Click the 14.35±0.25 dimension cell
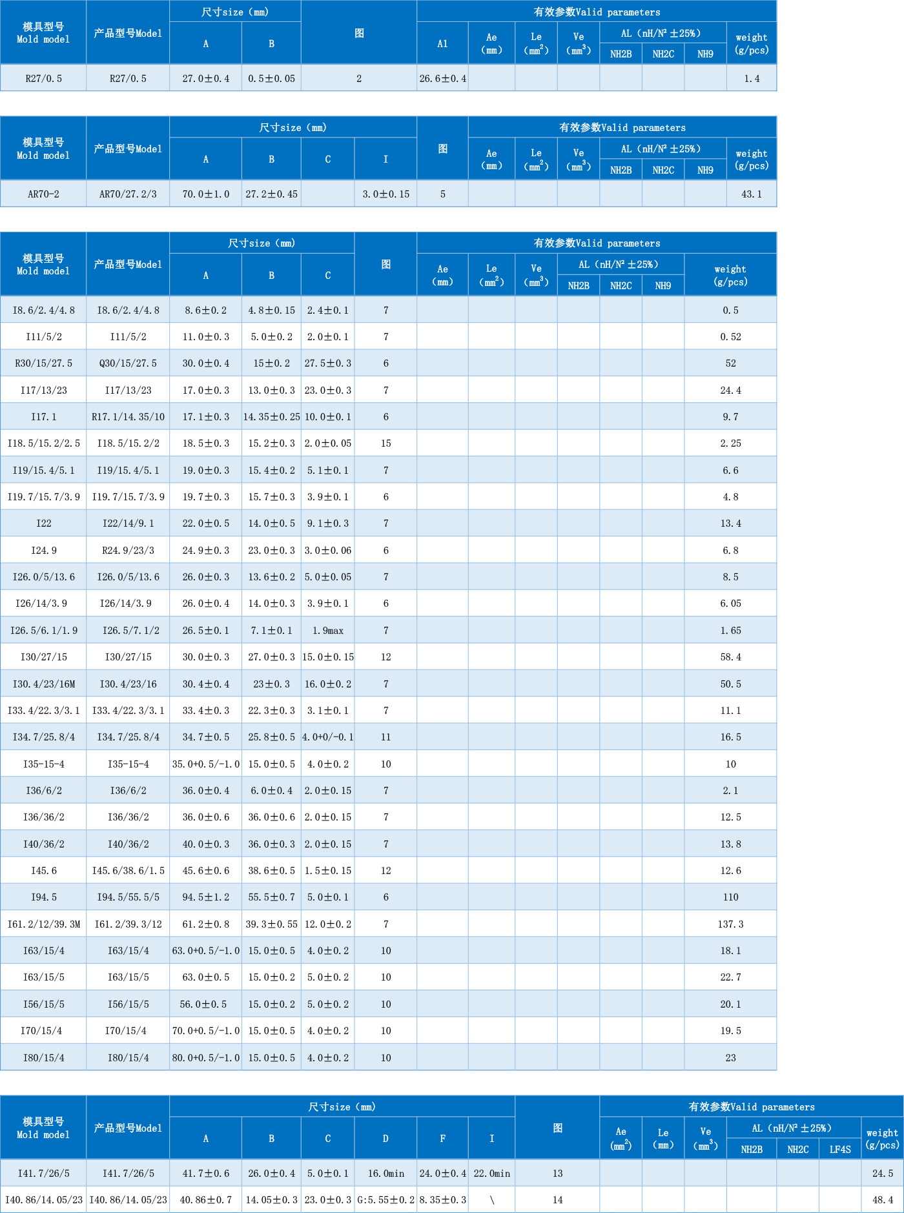Screen dimensions: 904x1213 271,417
